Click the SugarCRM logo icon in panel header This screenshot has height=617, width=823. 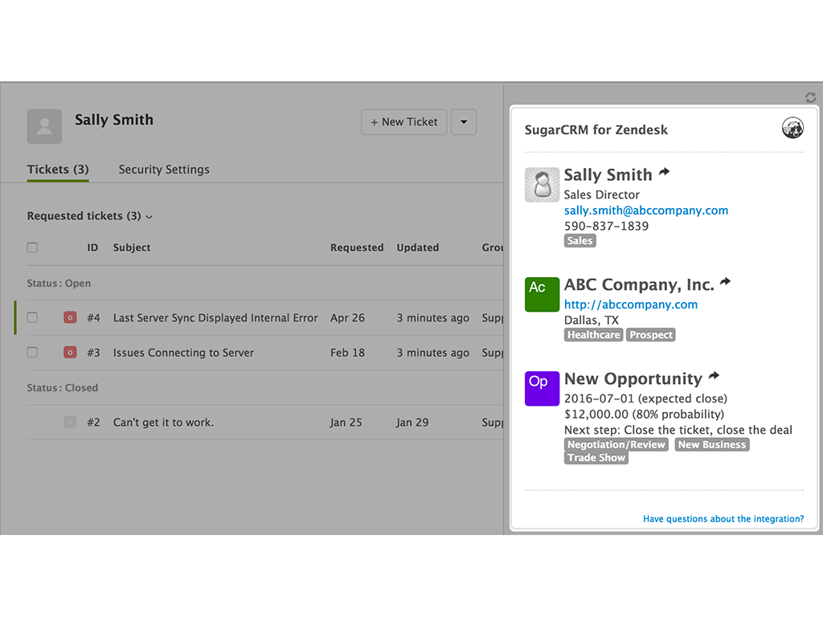[x=792, y=128]
